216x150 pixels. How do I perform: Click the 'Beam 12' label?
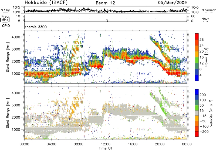pyautogui.click(x=105, y=3)
